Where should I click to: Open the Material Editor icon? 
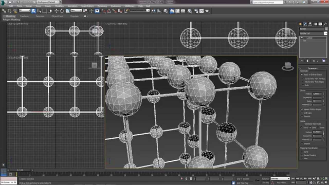pos(190,11)
